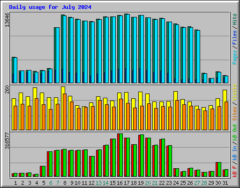
Task: Click green weekend day label 7
Action: (58, 183)
